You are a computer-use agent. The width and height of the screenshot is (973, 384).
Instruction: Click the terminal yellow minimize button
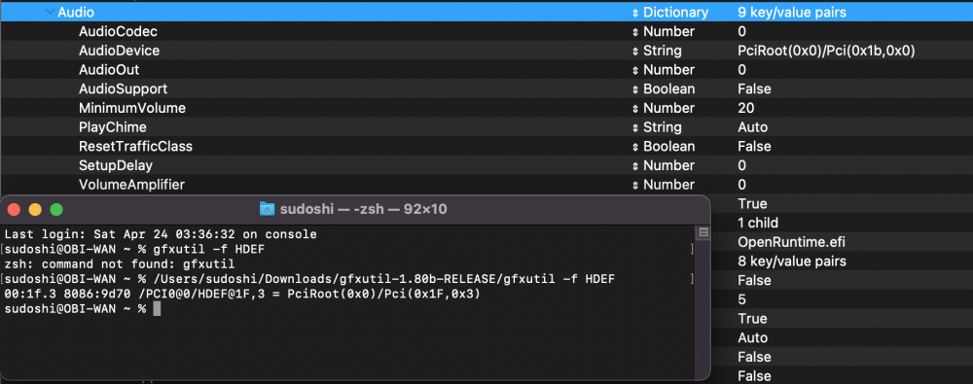point(35,210)
